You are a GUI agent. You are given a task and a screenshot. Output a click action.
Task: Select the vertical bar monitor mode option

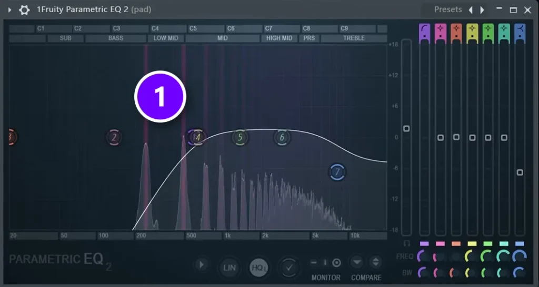[x=325, y=263]
